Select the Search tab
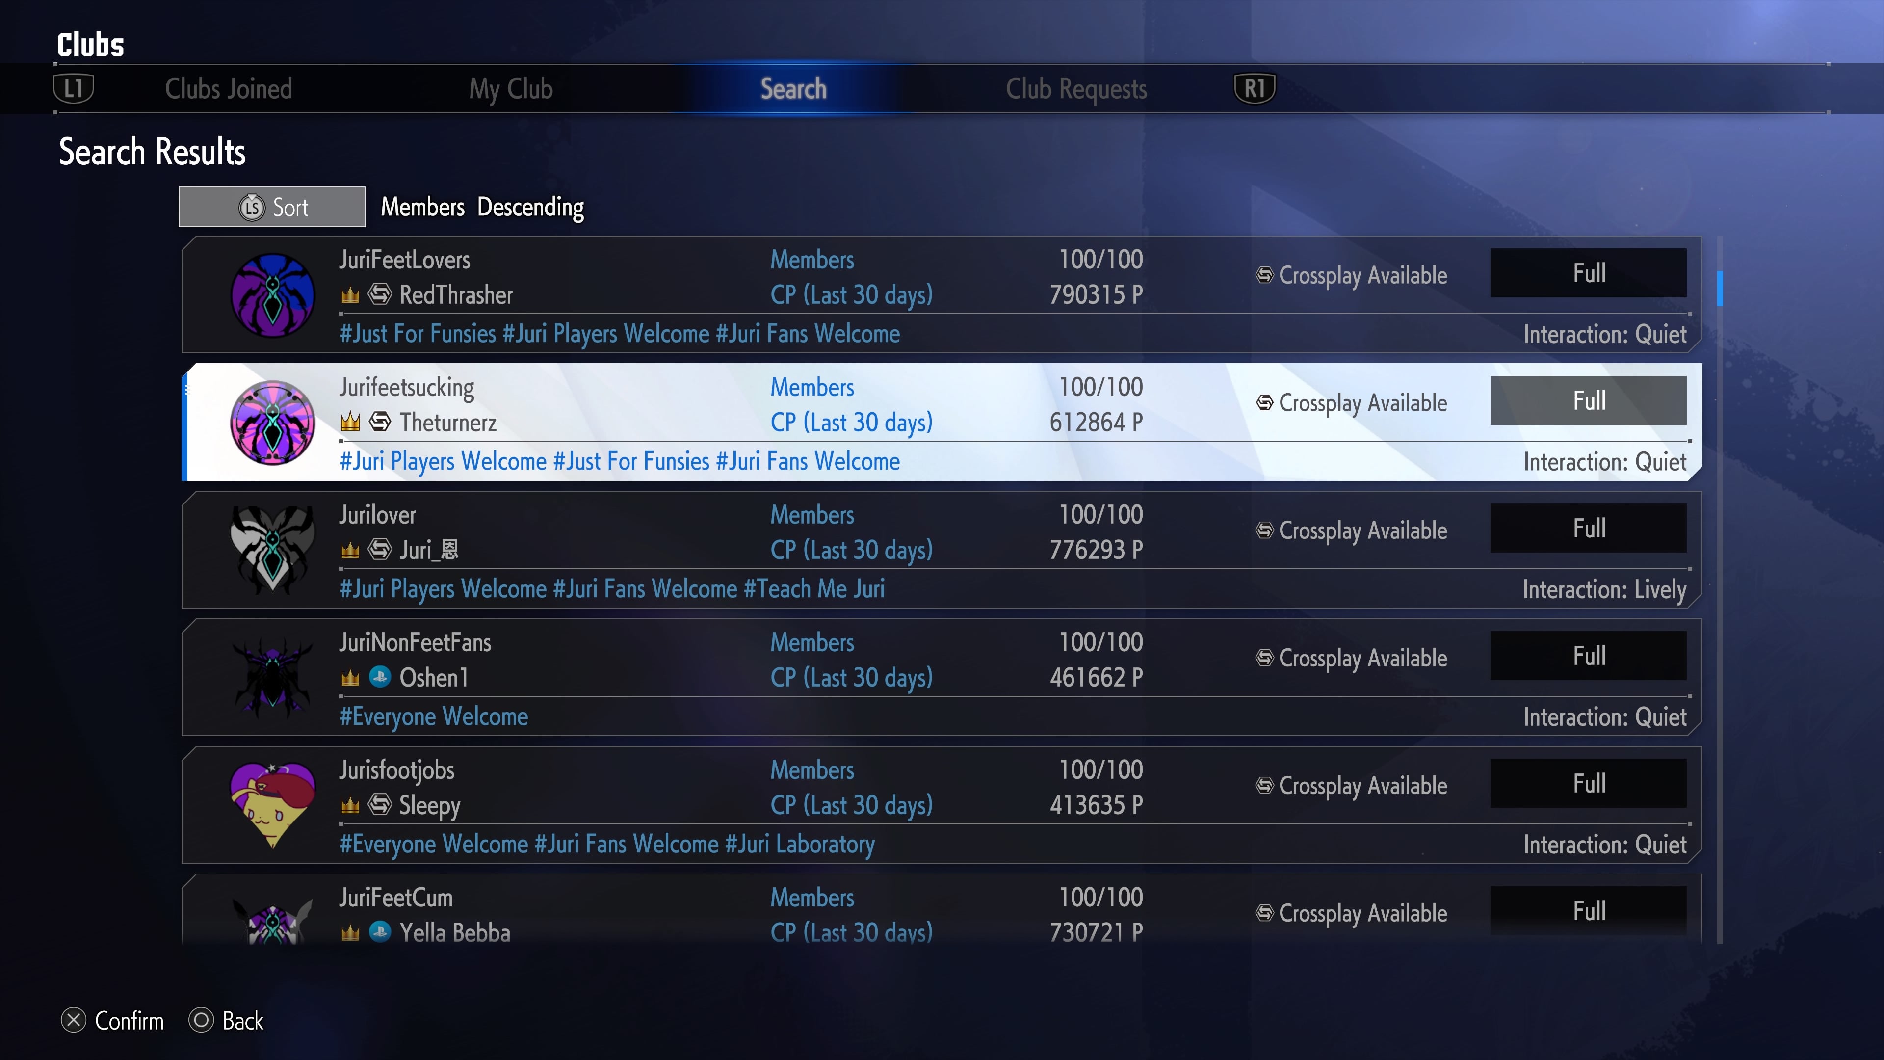 point(793,88)
